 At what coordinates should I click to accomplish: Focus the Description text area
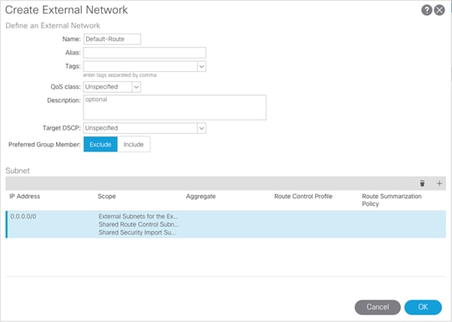(x=175, y=107)
